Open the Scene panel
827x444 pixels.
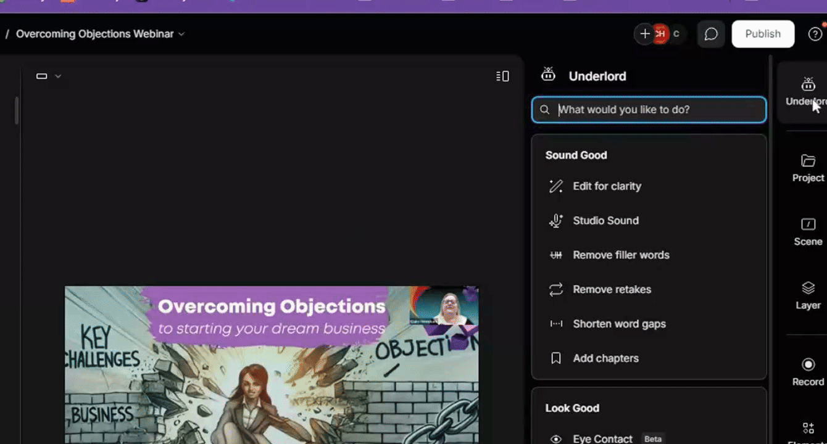tap(808, 231)
